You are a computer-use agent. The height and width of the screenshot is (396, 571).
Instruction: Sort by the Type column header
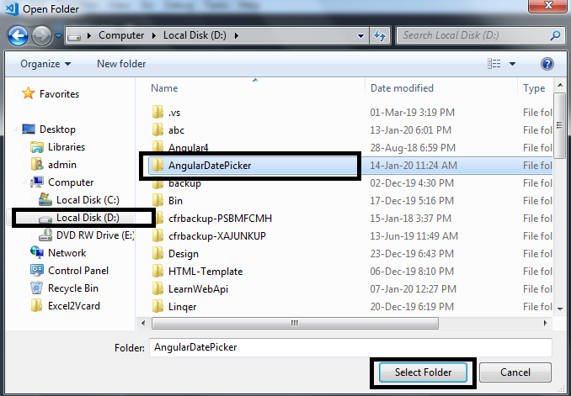click(x=534, y=88)
